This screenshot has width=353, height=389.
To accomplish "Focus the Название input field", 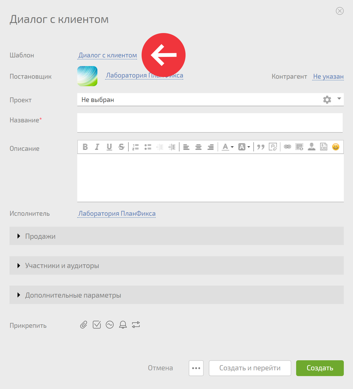I will 210,123.
